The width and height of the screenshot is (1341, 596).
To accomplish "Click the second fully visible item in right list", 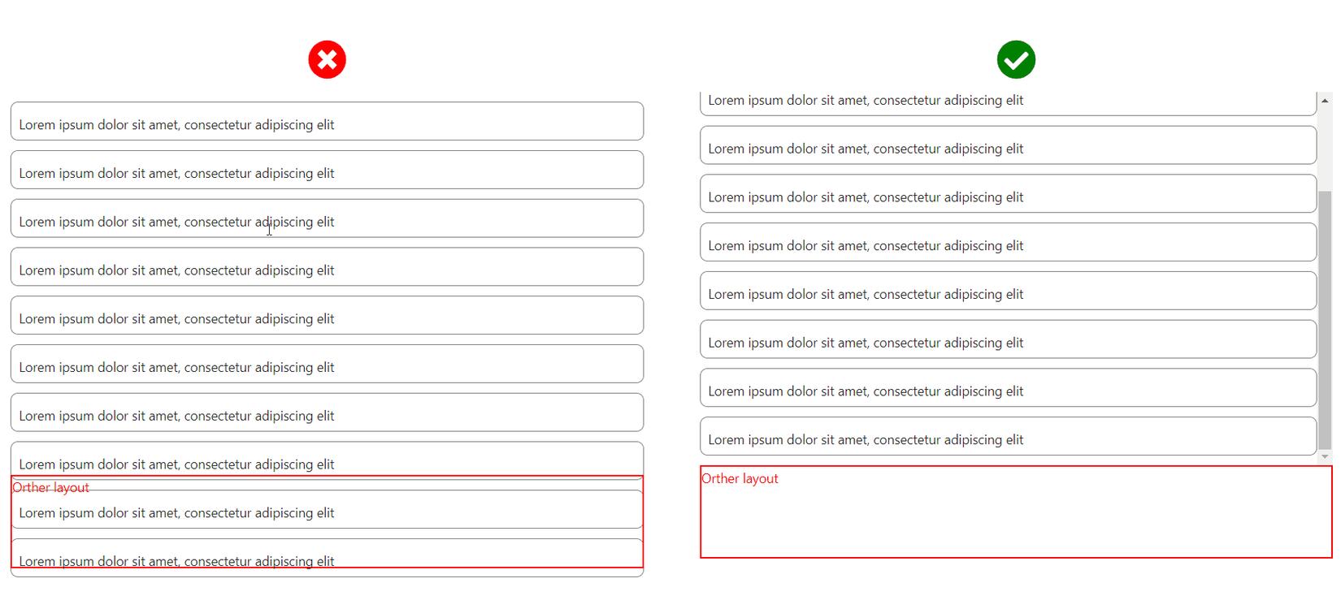I will (x=1008, y=194).
